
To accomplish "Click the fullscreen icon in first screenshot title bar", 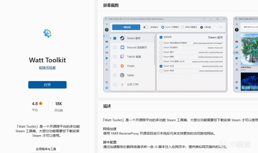I will click(x=204, y=19).
